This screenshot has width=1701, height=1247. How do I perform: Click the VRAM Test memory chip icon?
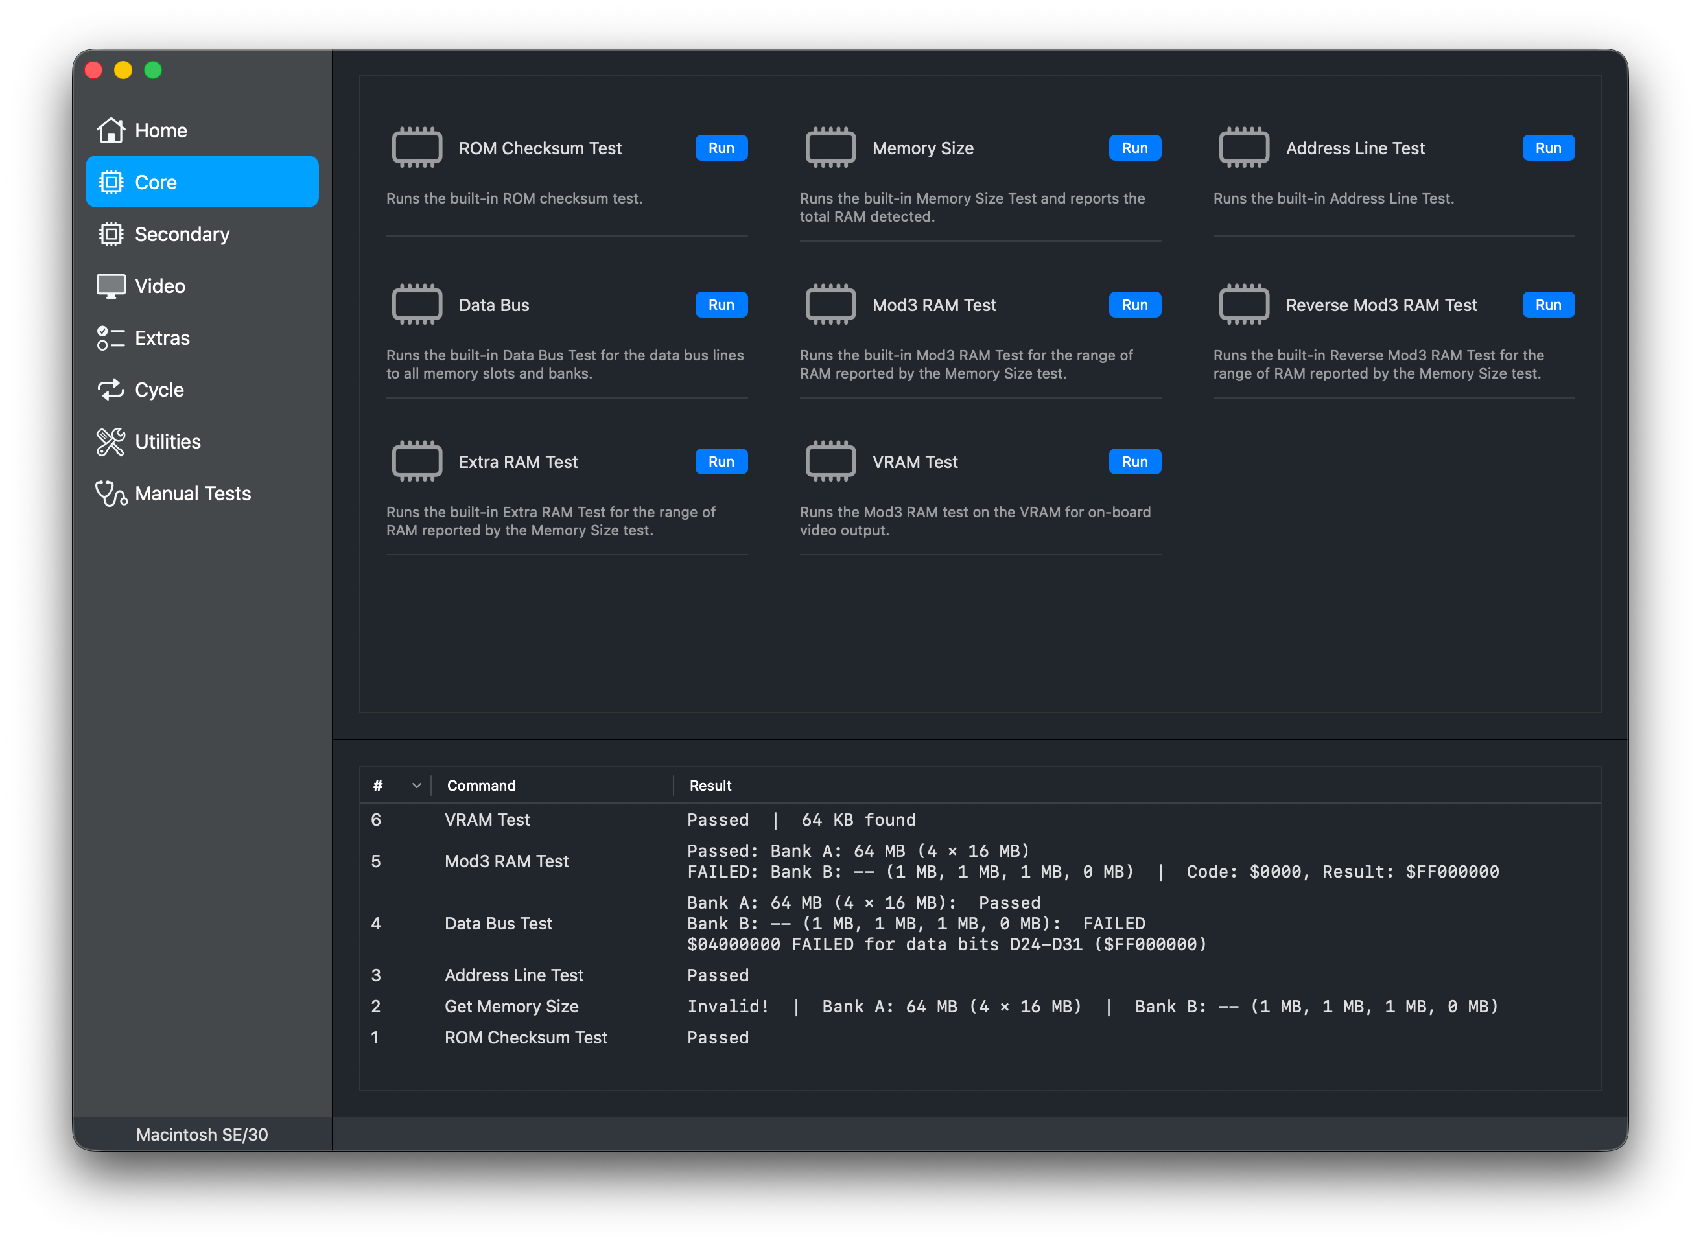830,461
